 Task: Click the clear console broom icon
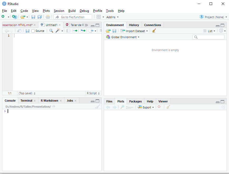(98, 107)
